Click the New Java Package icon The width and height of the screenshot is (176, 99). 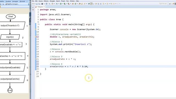[x=73, y=4]
